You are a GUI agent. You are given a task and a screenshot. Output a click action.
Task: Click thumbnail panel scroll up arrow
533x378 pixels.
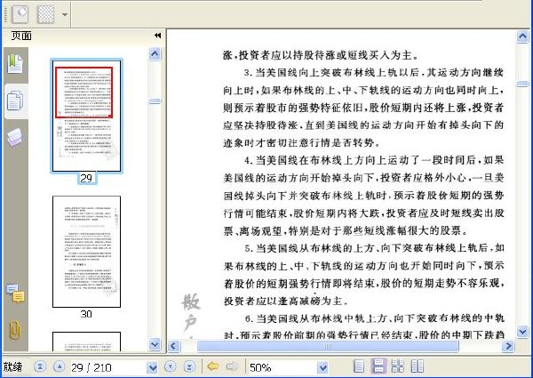coord(155,53)
